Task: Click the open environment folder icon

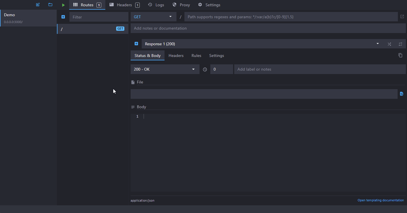Action: (x=50, y=5)
